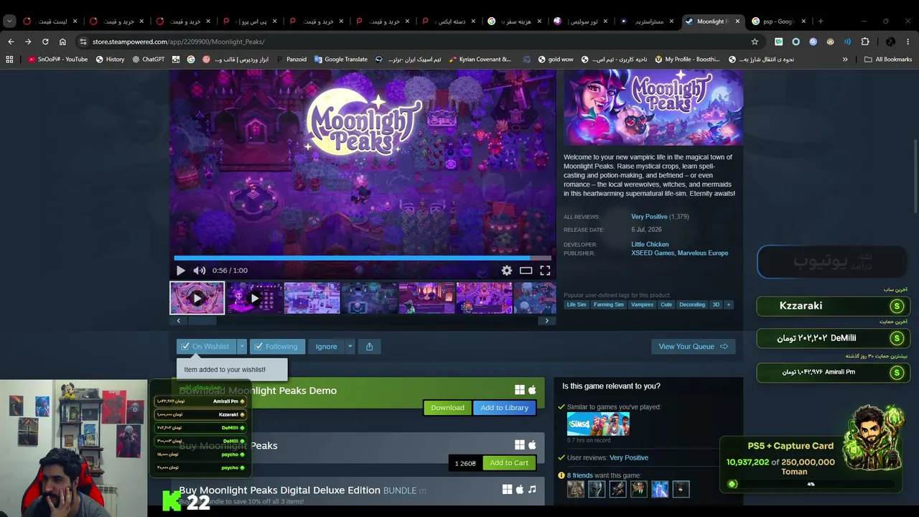Close the Moonlight Peaks tab
The image size is (919, 517).
click(737, 21)
